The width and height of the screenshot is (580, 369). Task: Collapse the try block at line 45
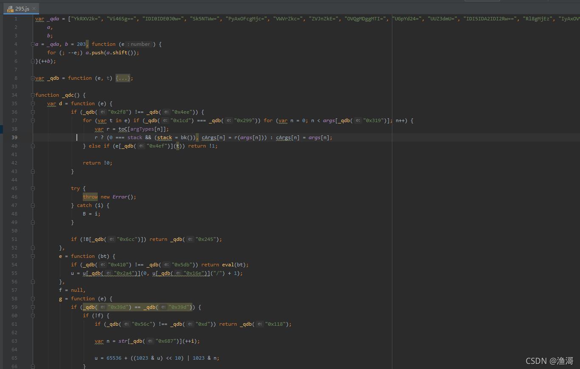pyautogui.click(x=33, y=188)
